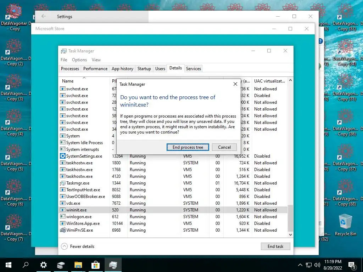Select the DataWagon - Copy (6) shortcut
The width and height of the screenshot is (363, 272).
point(14,193)
